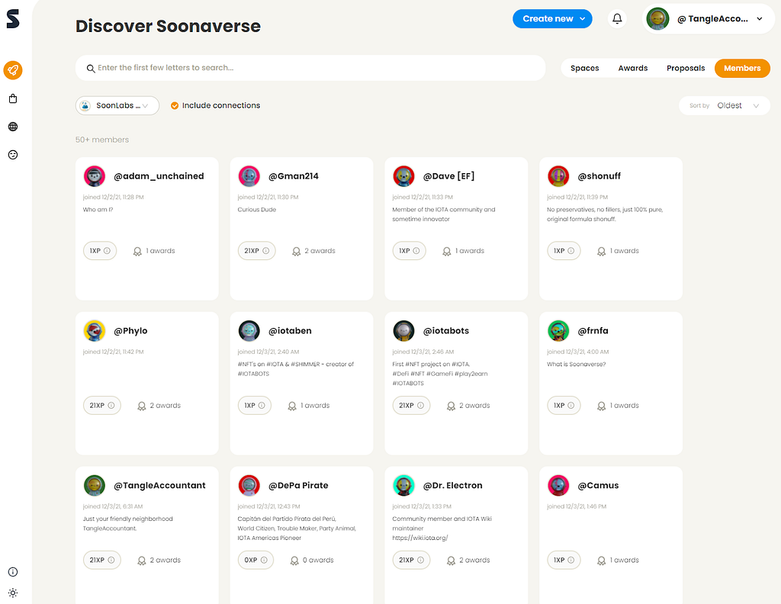Open the rocket Discover sidebar icon

(13, 70)
